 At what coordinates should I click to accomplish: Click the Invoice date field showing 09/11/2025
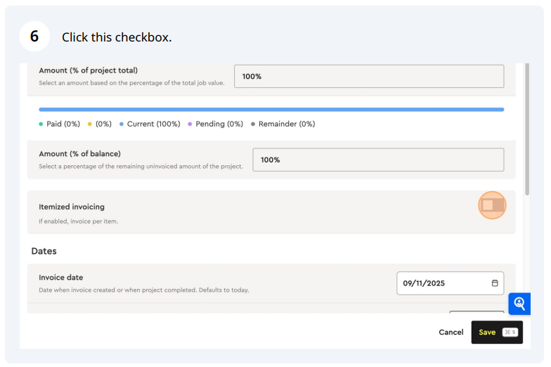tap(450, 283)
